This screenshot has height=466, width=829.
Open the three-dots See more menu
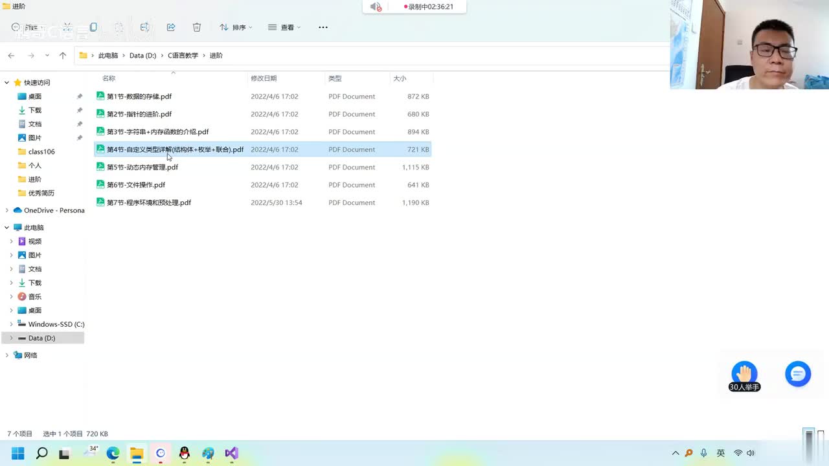pyautogui.click(x=323, y=27)
